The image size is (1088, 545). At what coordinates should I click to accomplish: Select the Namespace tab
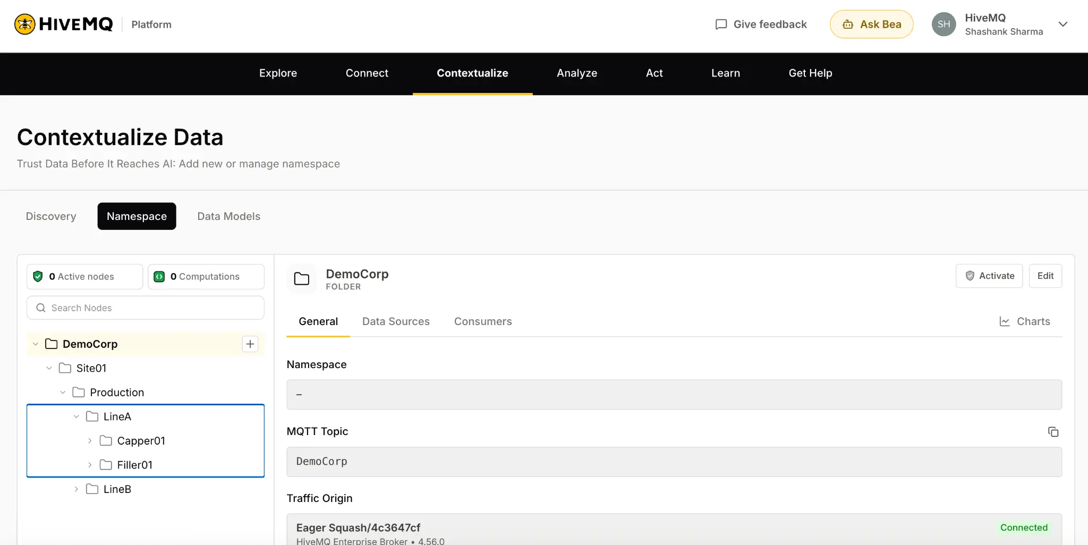pyautogui.click(x=137, y=216)
